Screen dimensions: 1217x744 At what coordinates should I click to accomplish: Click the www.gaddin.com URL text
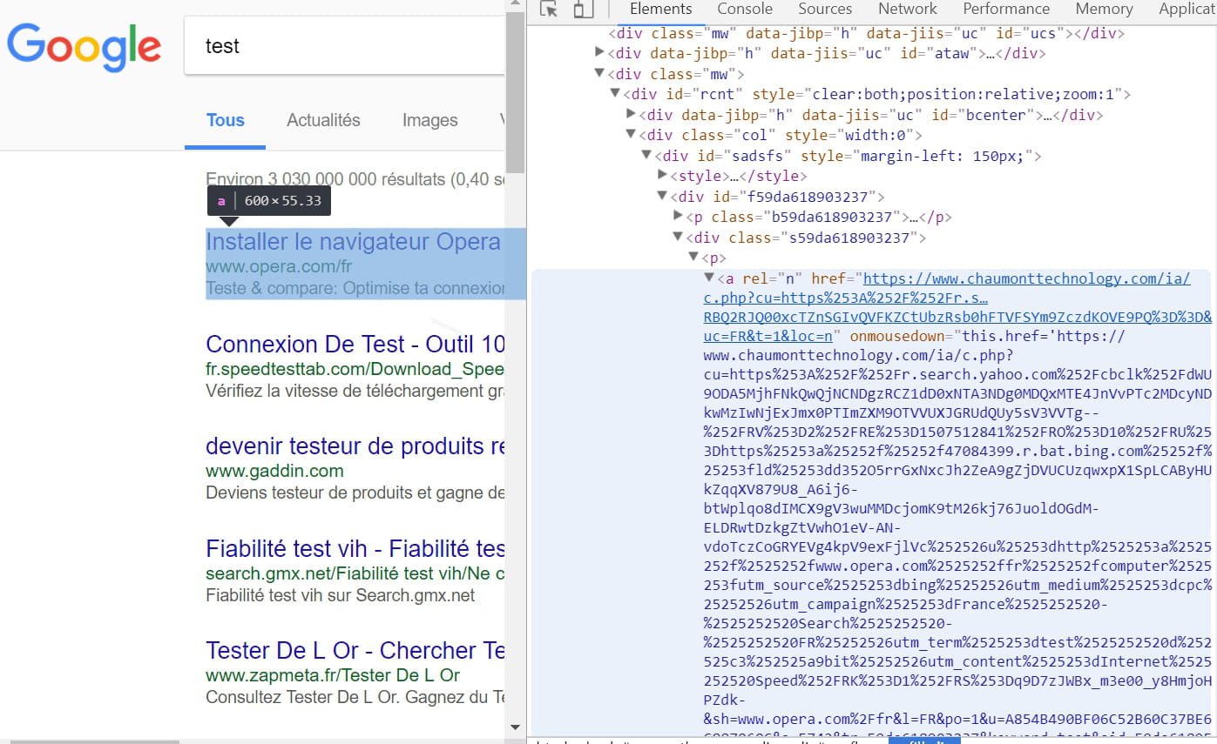click(x=274, y=471)
